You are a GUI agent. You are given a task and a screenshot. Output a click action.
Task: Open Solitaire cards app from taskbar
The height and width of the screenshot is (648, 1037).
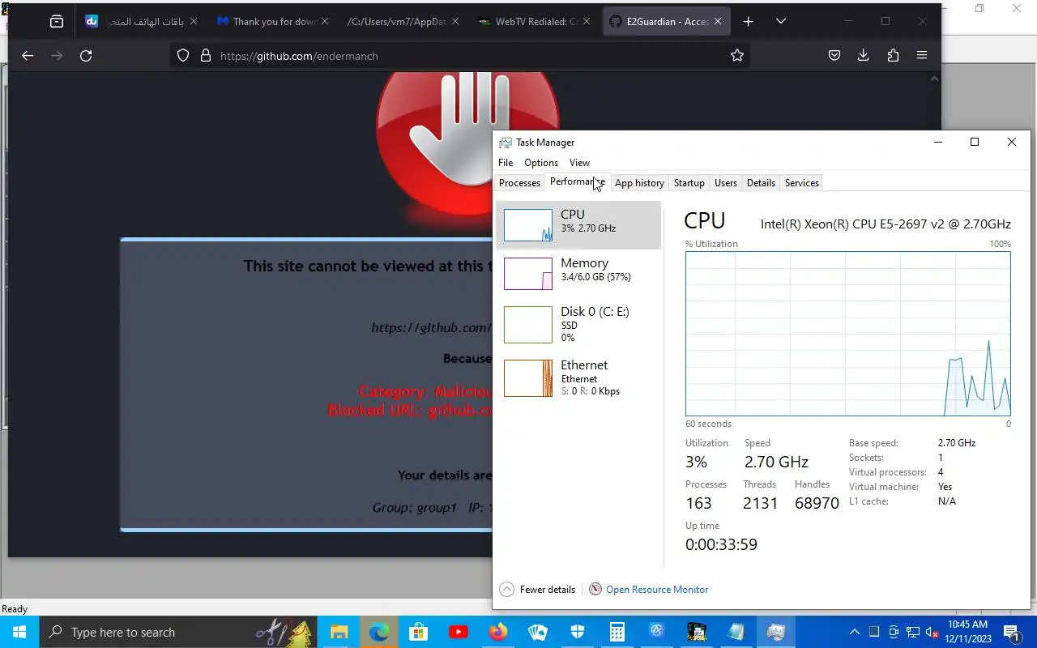click(537, 632)
